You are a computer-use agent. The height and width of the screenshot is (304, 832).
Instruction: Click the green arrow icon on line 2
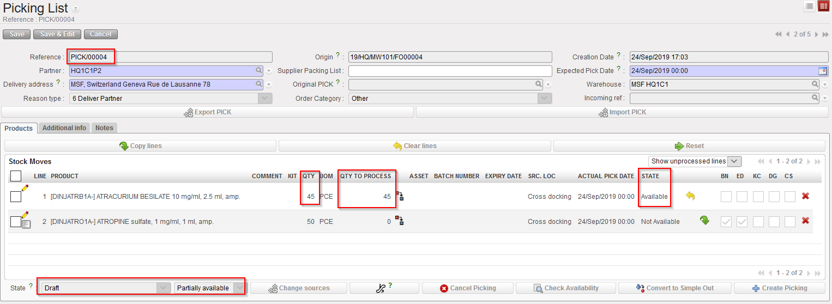point(704,221)
